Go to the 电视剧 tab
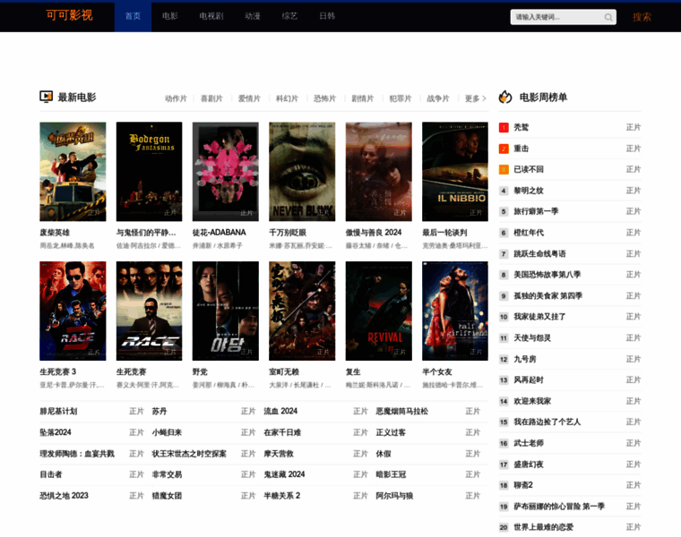The image size is (681, 537). [211, 16]
